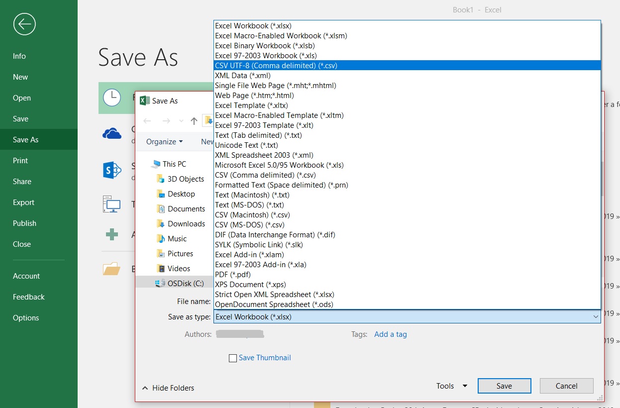Viewport: 620px width, 408px height.
Task: Select Downloads in the folder tree
Action: 181,223
